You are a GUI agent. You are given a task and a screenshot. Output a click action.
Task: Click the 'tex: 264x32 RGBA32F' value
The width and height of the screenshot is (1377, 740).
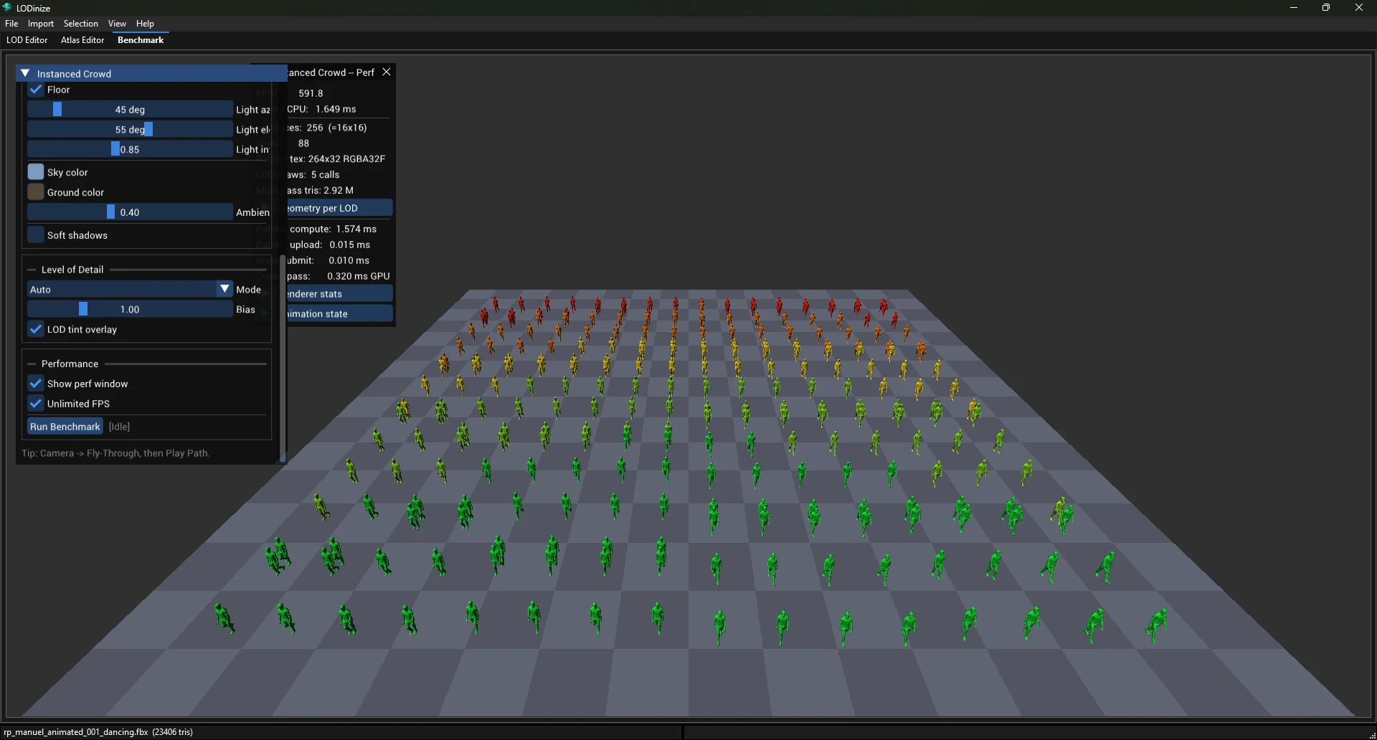point(337,159)
